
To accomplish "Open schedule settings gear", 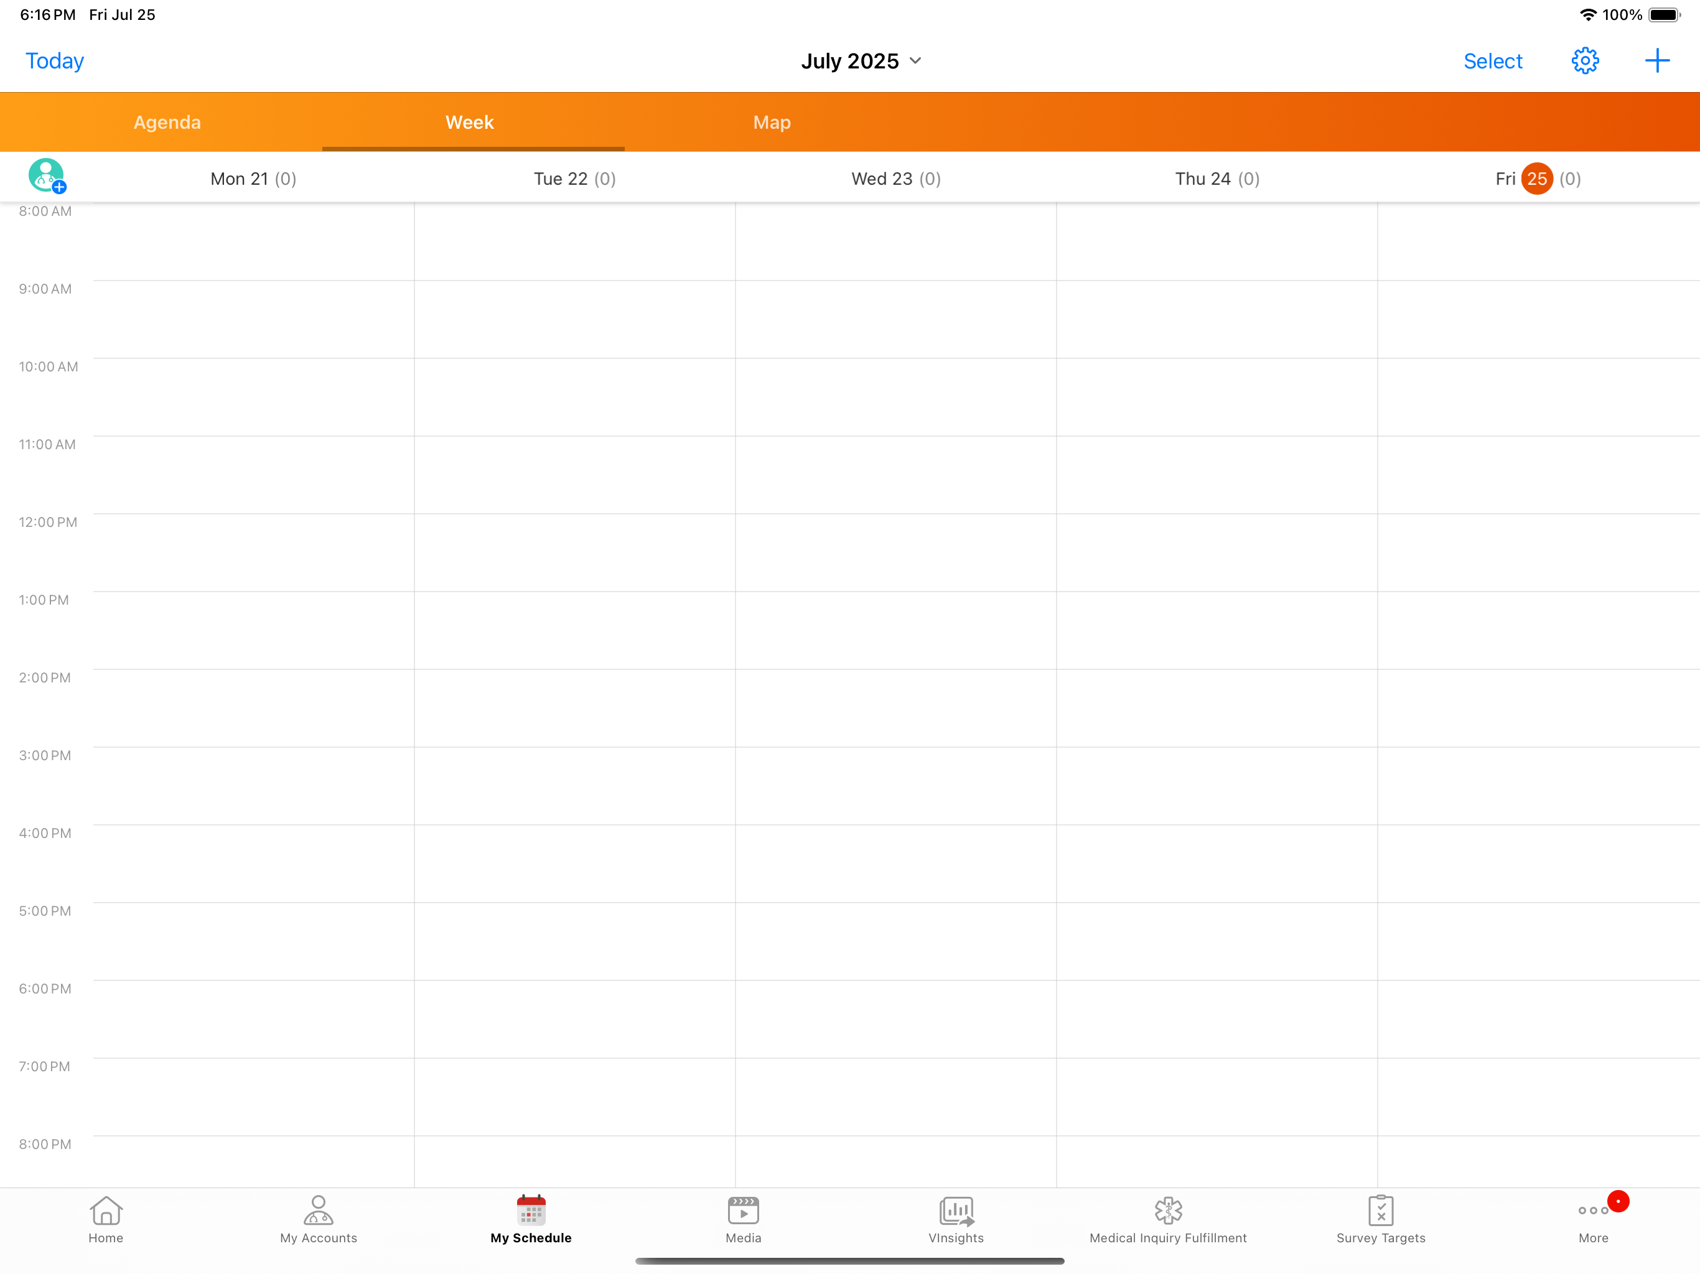I will pyautogui.click(x=1584, y=61).
